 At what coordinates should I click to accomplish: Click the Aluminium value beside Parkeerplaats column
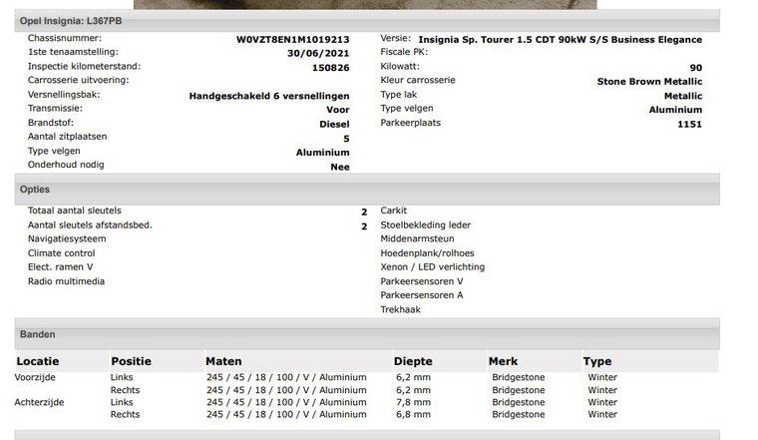(675, 110)
